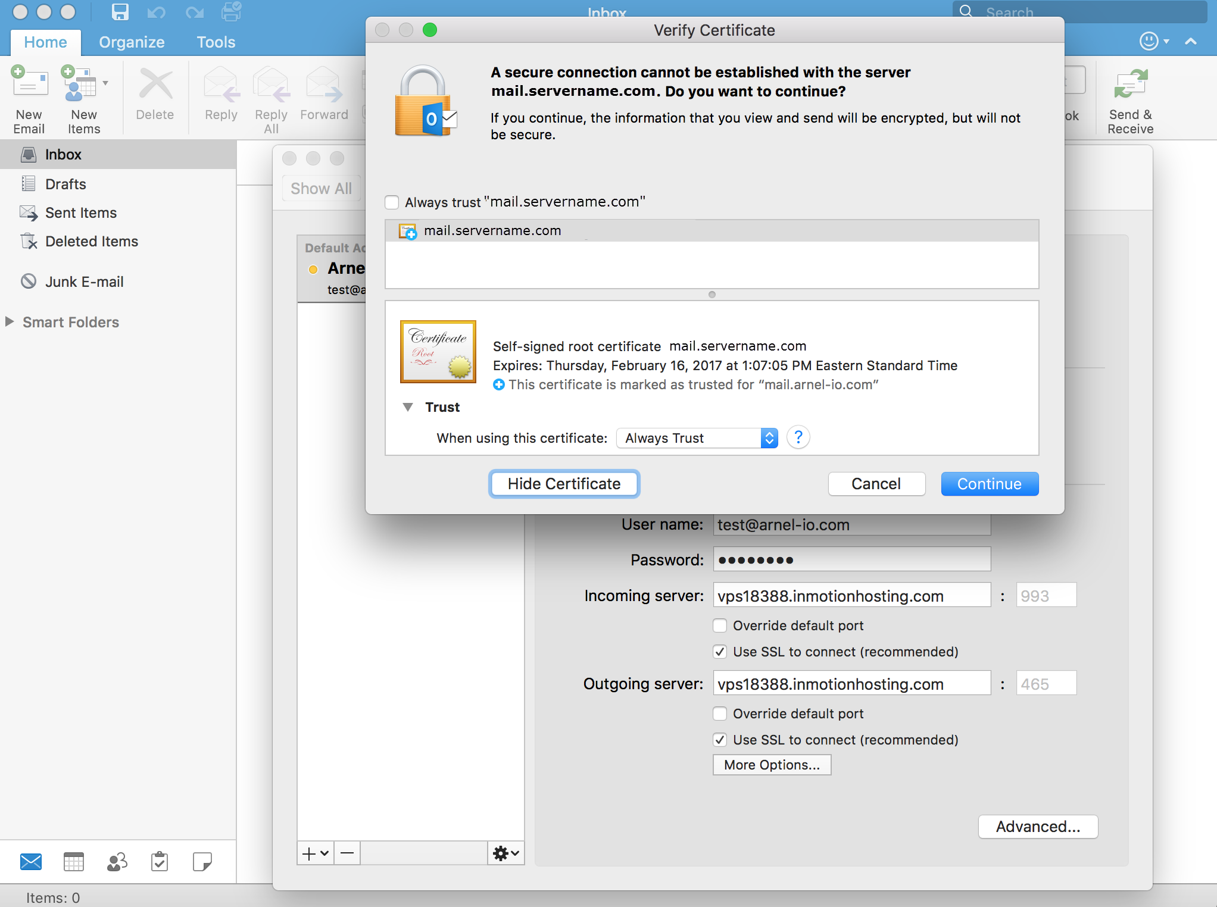Click the Continue button
The height and width of the screenshot is (907, 1217).
989,484
